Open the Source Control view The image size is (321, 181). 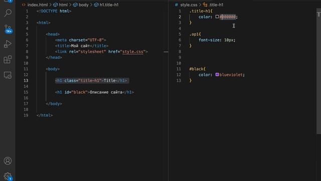coord(8,29)
